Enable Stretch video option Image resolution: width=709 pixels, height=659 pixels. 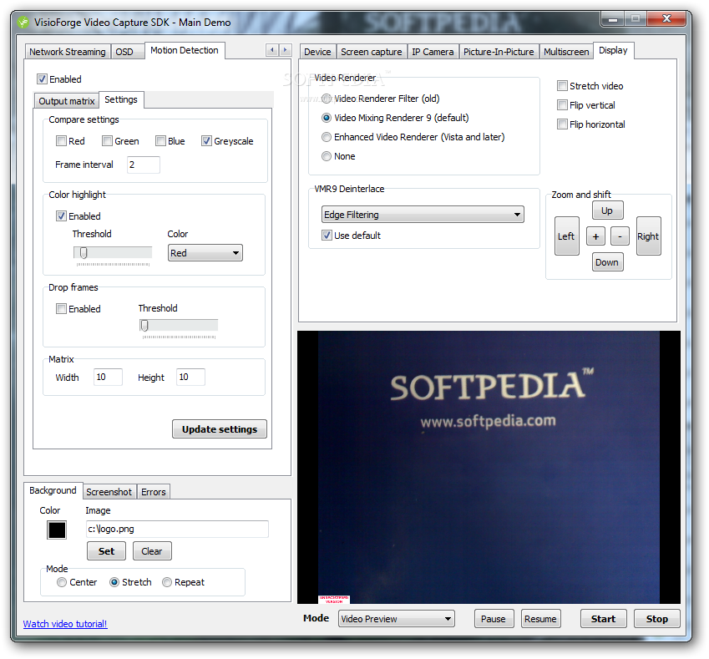click(x=562, y=86)
